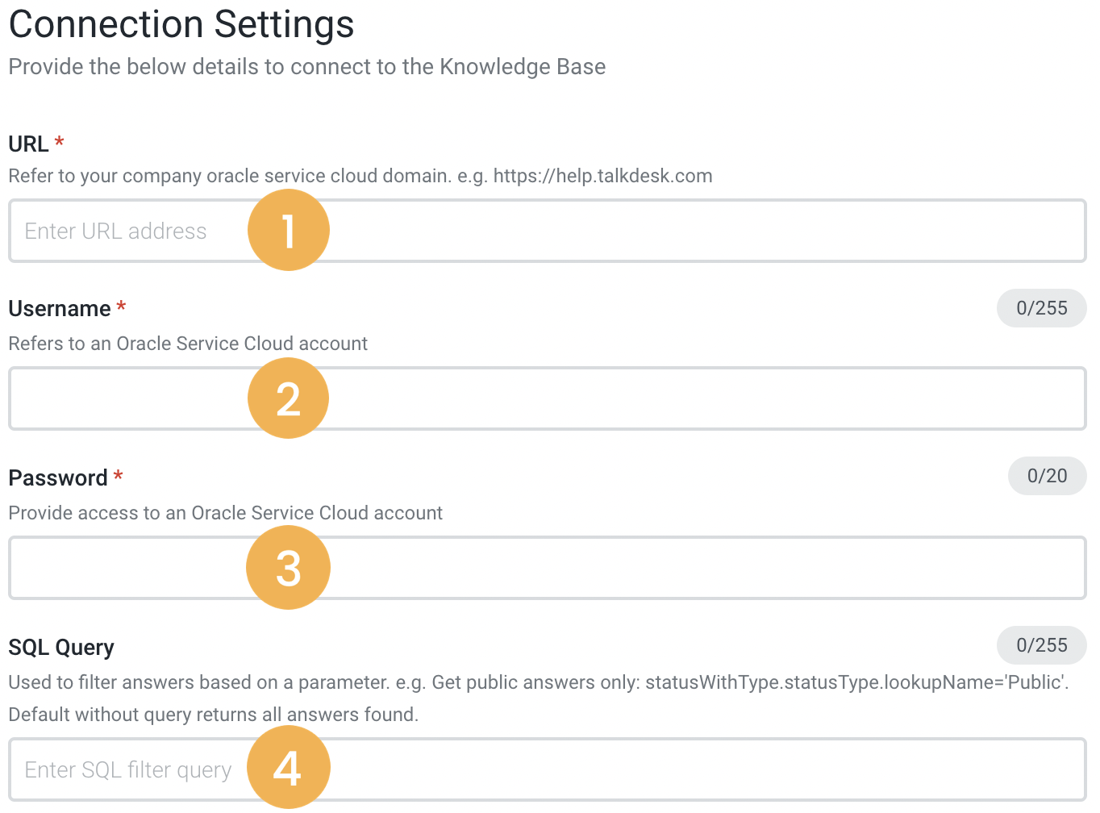Click the empty Password input box
The height and width of the screenshot is (813, 1100).
click(x=565, y=567)
